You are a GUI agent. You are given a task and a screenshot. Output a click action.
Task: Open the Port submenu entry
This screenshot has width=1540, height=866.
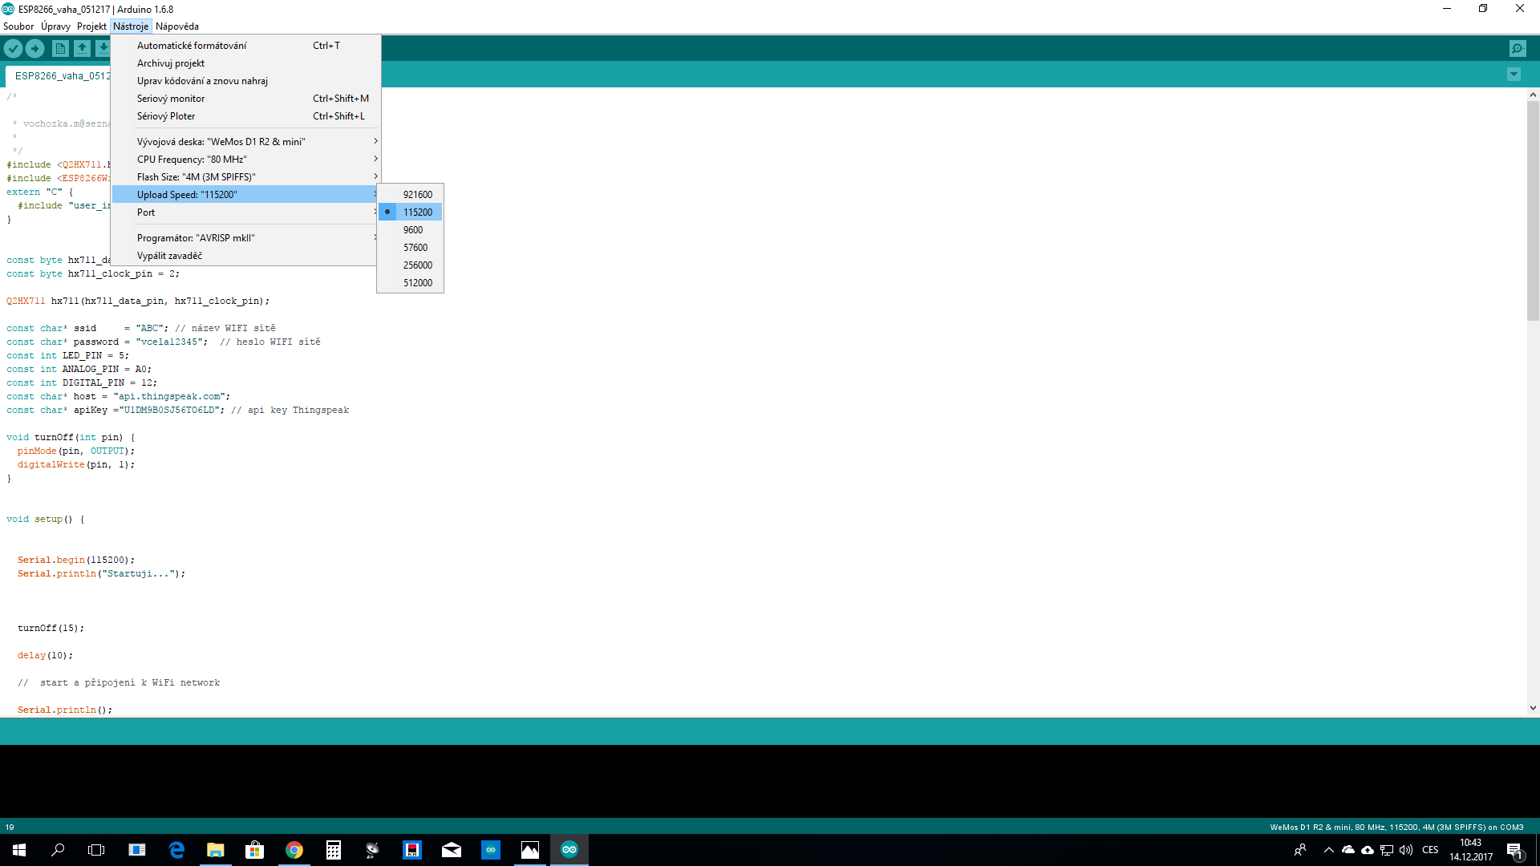(146, 212)
